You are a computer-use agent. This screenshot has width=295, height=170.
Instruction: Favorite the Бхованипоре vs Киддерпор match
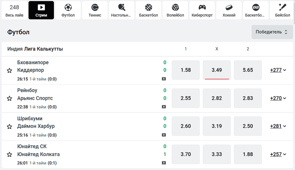coord(9,70)
